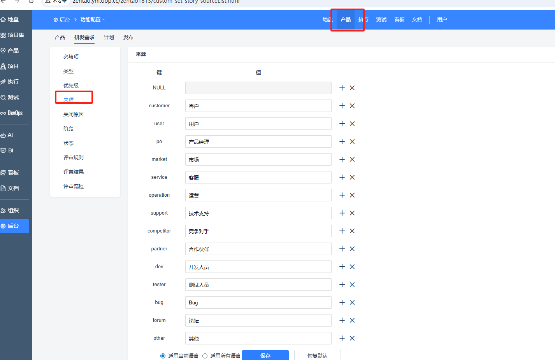Open the BI module in the sidebar
This screenshot has height=360, width=555.
point(7,150)
